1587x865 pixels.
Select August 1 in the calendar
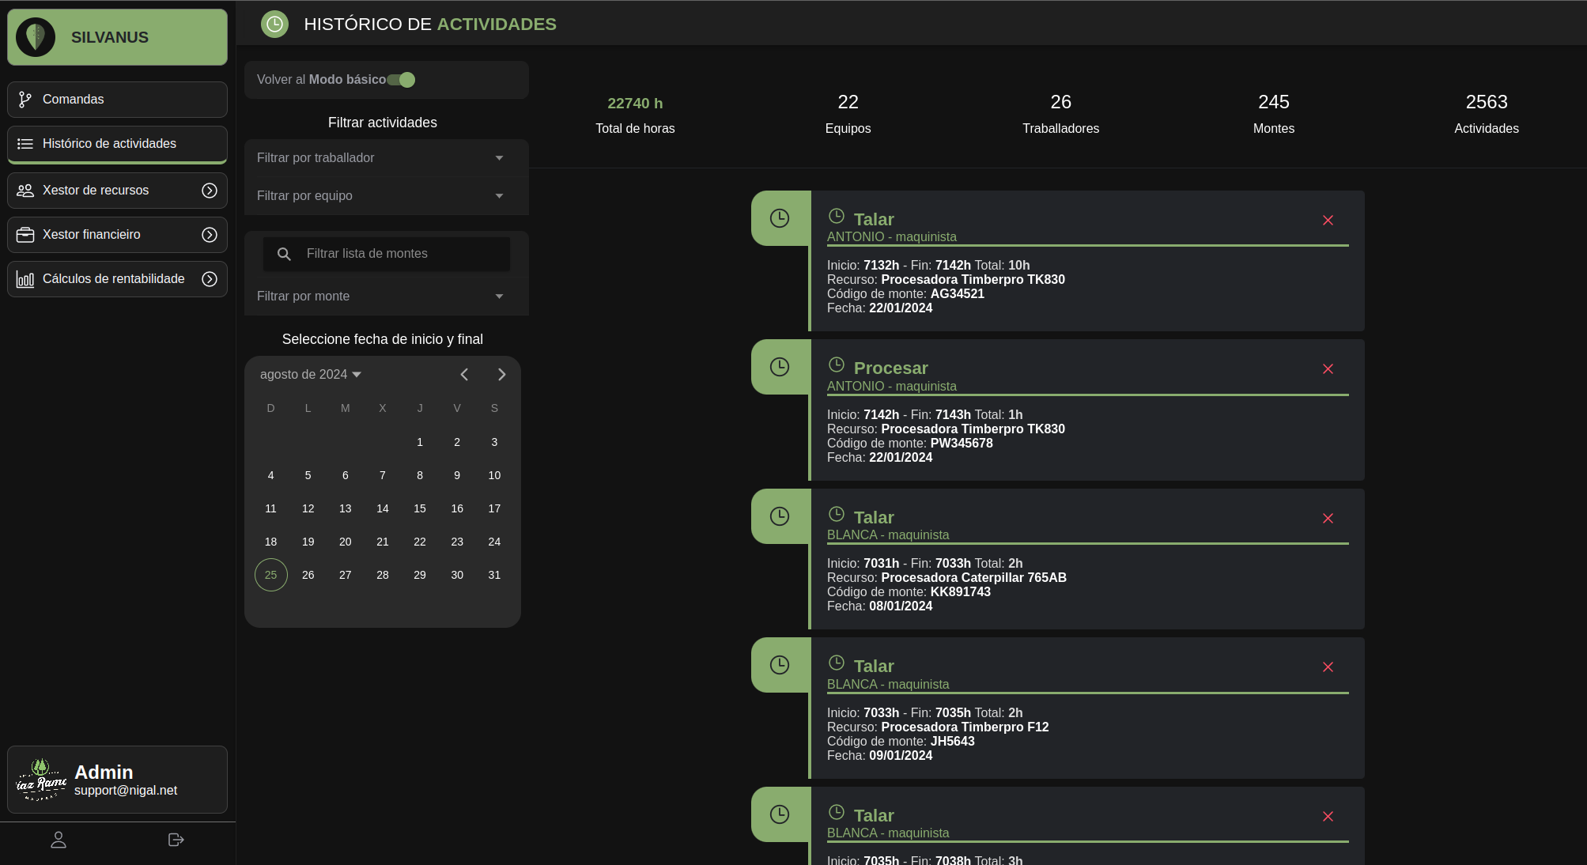[420, 442]
